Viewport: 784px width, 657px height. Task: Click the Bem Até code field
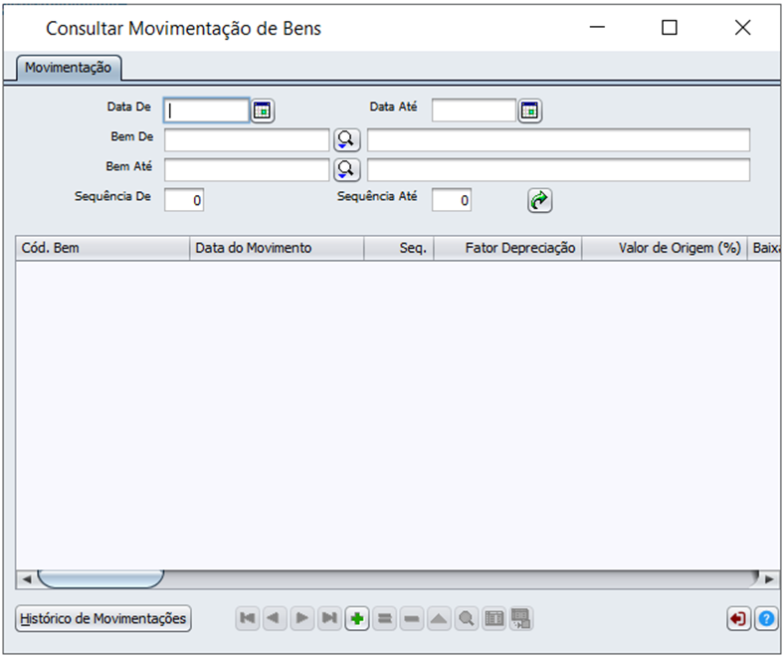click(x=247, y=170)
